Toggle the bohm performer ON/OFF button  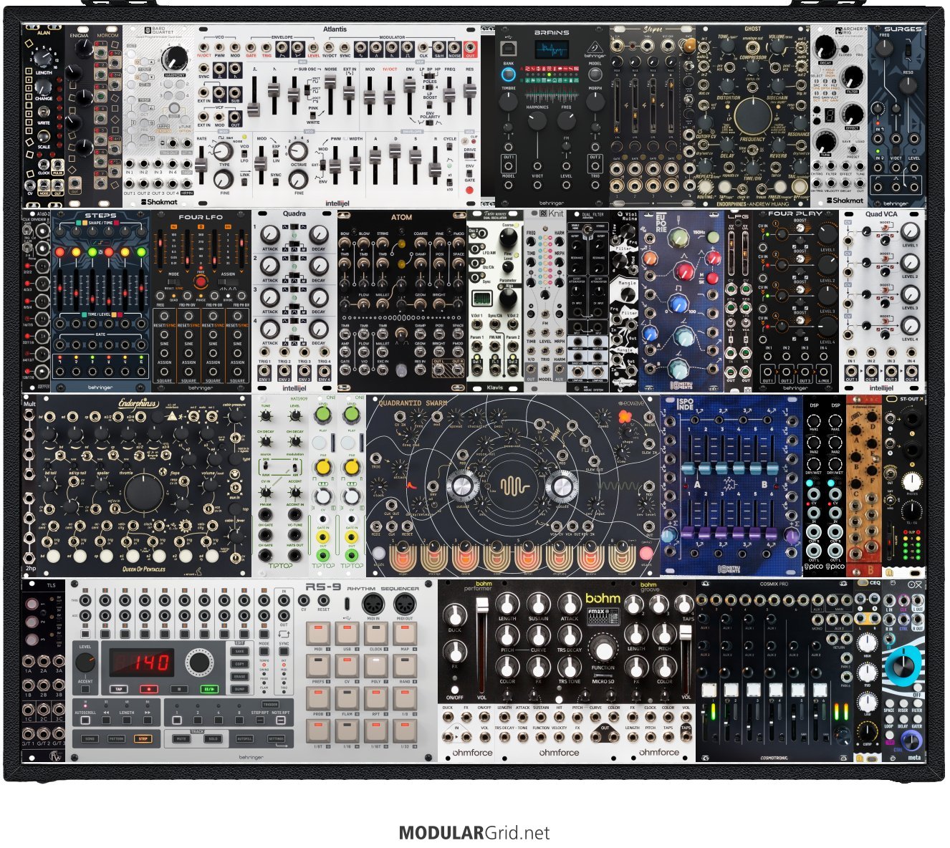point(454,688)
